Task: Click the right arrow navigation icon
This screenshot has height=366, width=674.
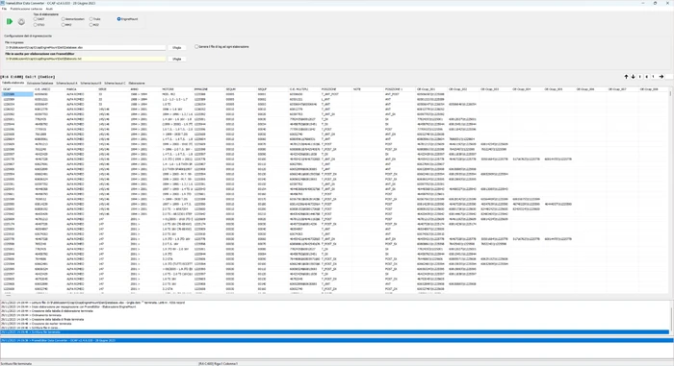Action: (661, 77)
